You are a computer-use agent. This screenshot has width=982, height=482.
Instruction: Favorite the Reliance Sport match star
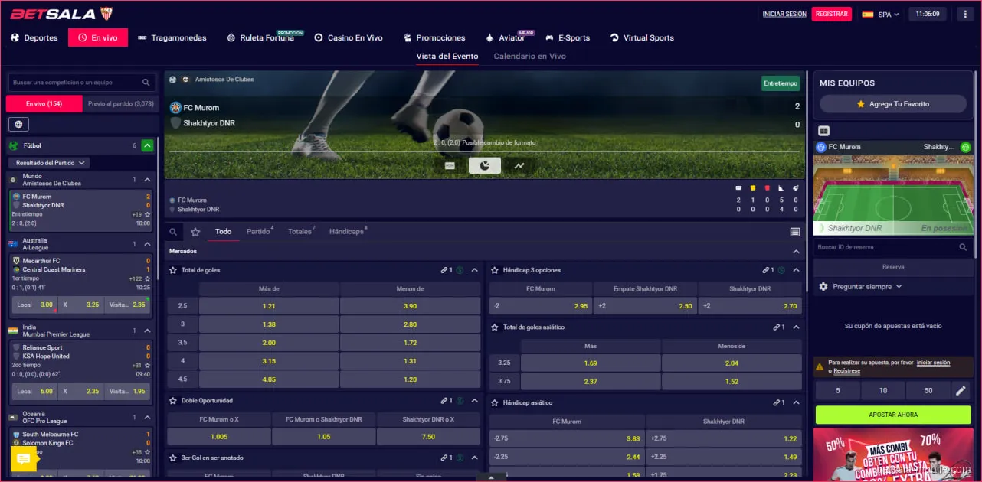coord(148,365)
